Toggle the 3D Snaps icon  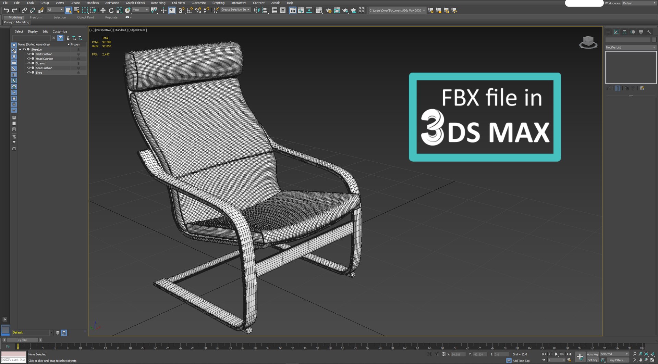pyautogui.click(x=181, y=10)
